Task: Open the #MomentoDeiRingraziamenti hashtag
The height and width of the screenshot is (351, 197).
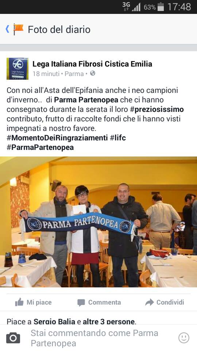Action: (57, 138)
